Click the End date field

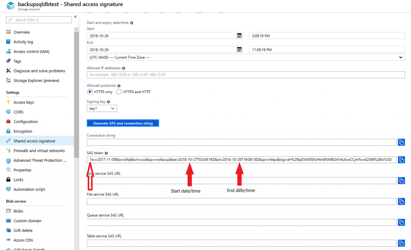(x=165, y=50)
